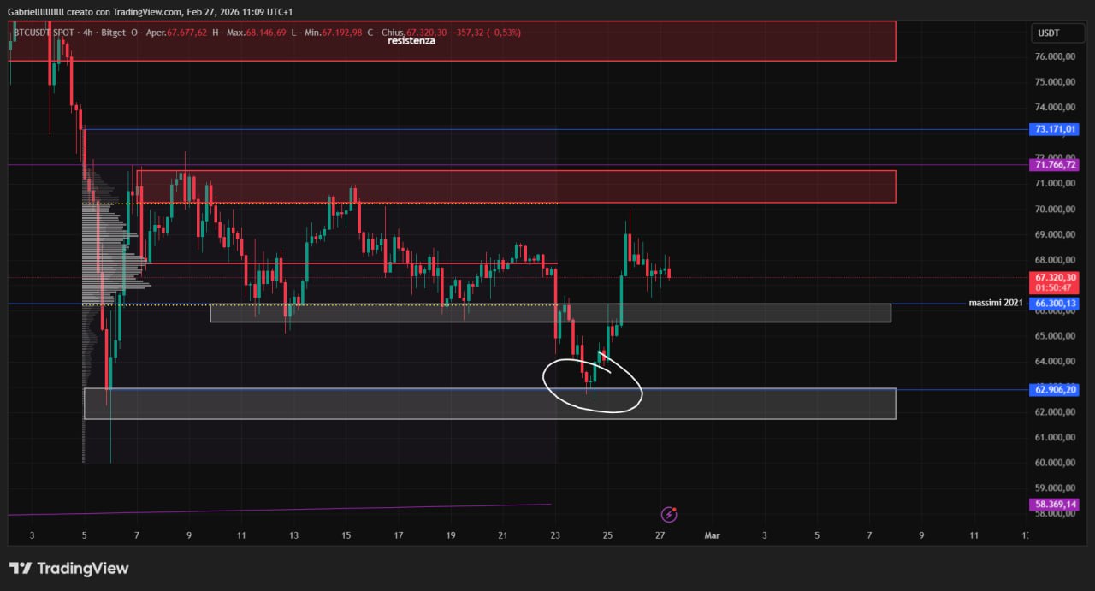Click the purple 58.369,14 price label
The height and width of the screenshot is (591, 1095).
[1055, 505]
